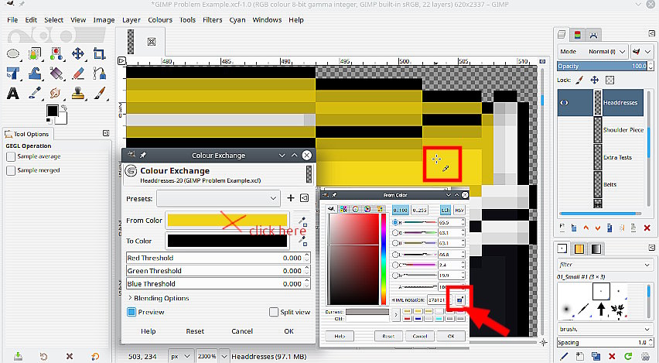Click the eyedropper in From Color dialog
This screenshot has height=363, width=659.
458,300
